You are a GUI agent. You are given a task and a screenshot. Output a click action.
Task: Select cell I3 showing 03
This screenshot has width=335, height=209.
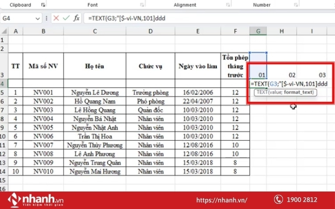312,66
